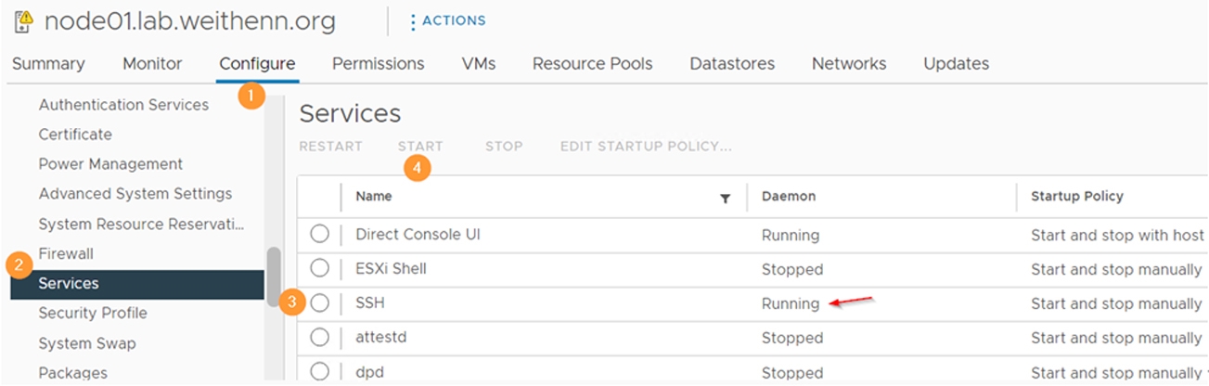
Task: Choose the dpd service radio button
Action: tap(320, 370)
